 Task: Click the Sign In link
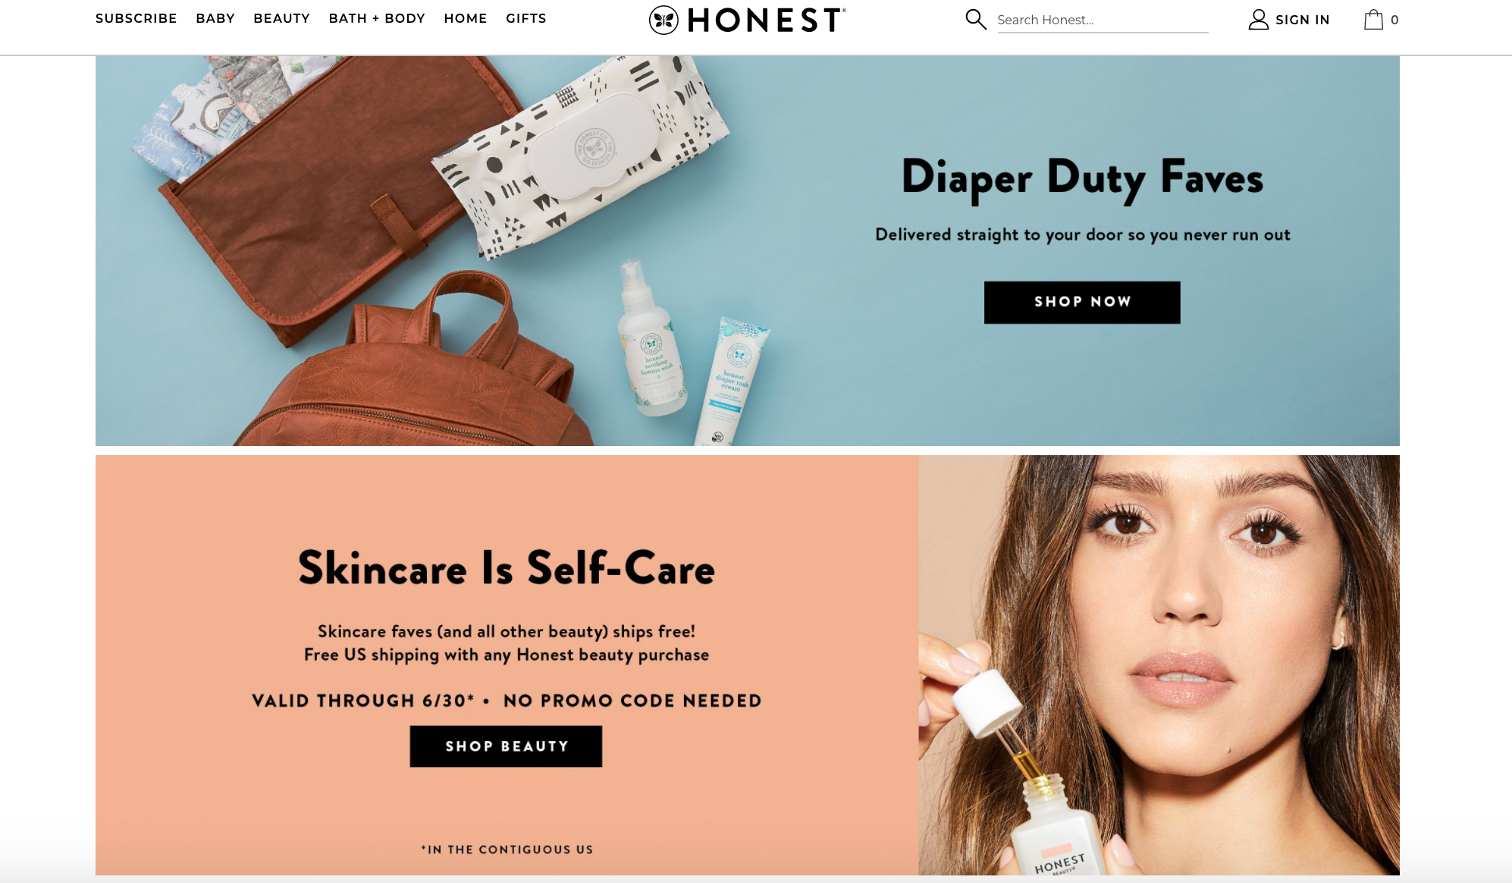(1302, 20)
